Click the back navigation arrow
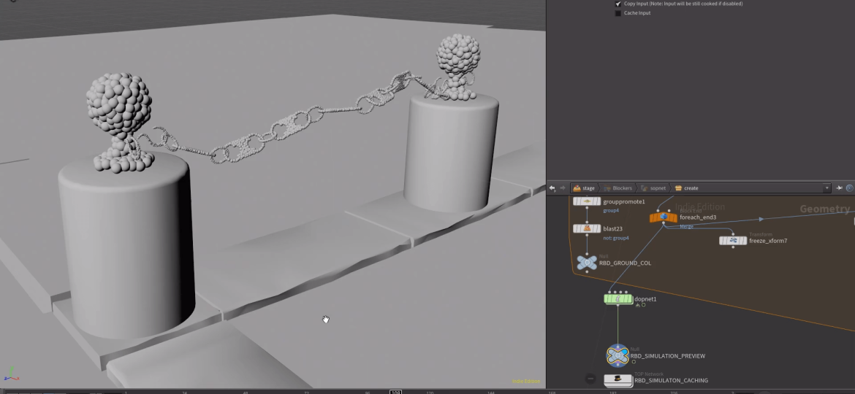The height and width of the screenshot is (394, 855). [x=552, y=188]
